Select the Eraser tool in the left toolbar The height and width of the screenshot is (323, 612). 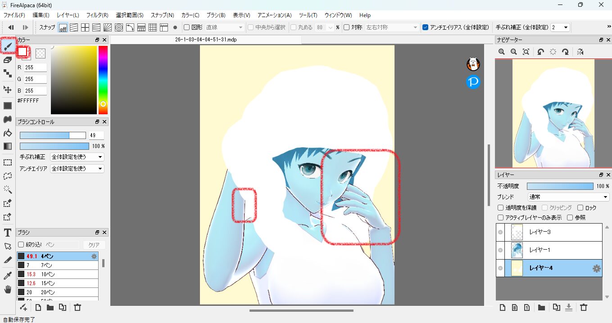8,60
